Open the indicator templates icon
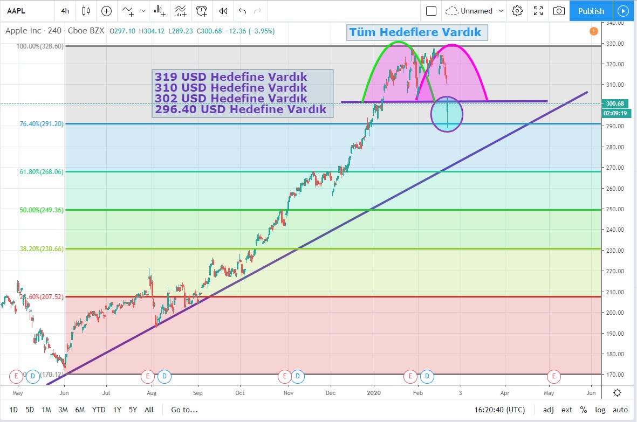The width and height of the screenshot is (637, 422). click(x=181, y=11)
